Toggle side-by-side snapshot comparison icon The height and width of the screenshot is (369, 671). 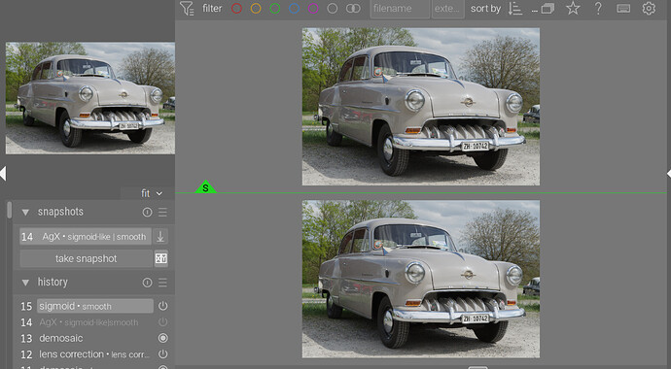(160, 258)
